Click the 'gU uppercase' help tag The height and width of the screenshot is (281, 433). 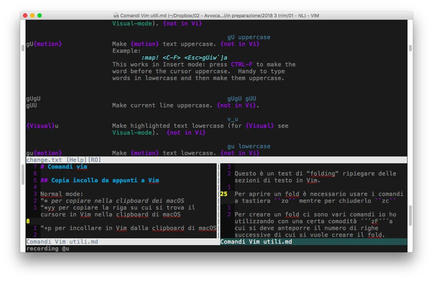pos(249,37)
